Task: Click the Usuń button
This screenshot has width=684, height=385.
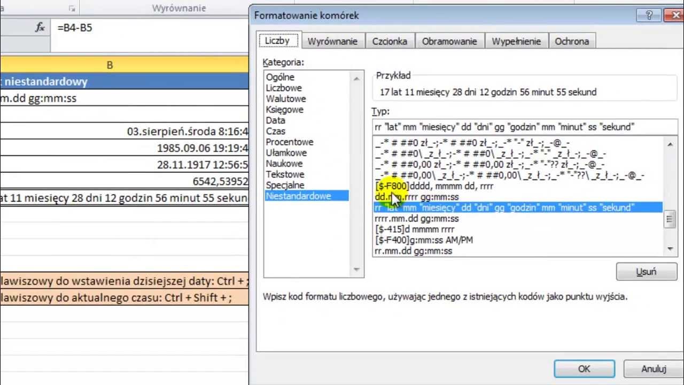Action: (646, 272)
